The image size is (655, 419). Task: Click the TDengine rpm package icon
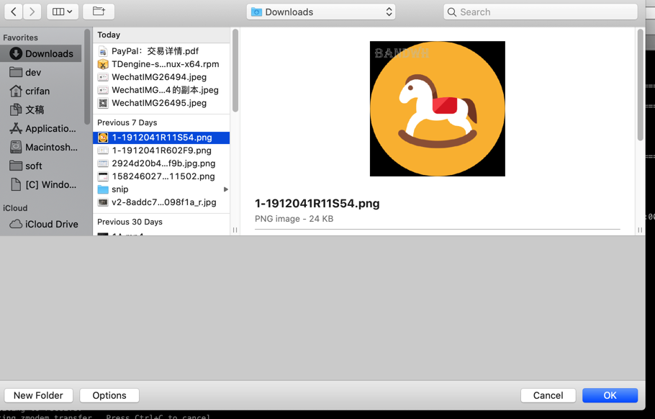[x=103, y=64]
